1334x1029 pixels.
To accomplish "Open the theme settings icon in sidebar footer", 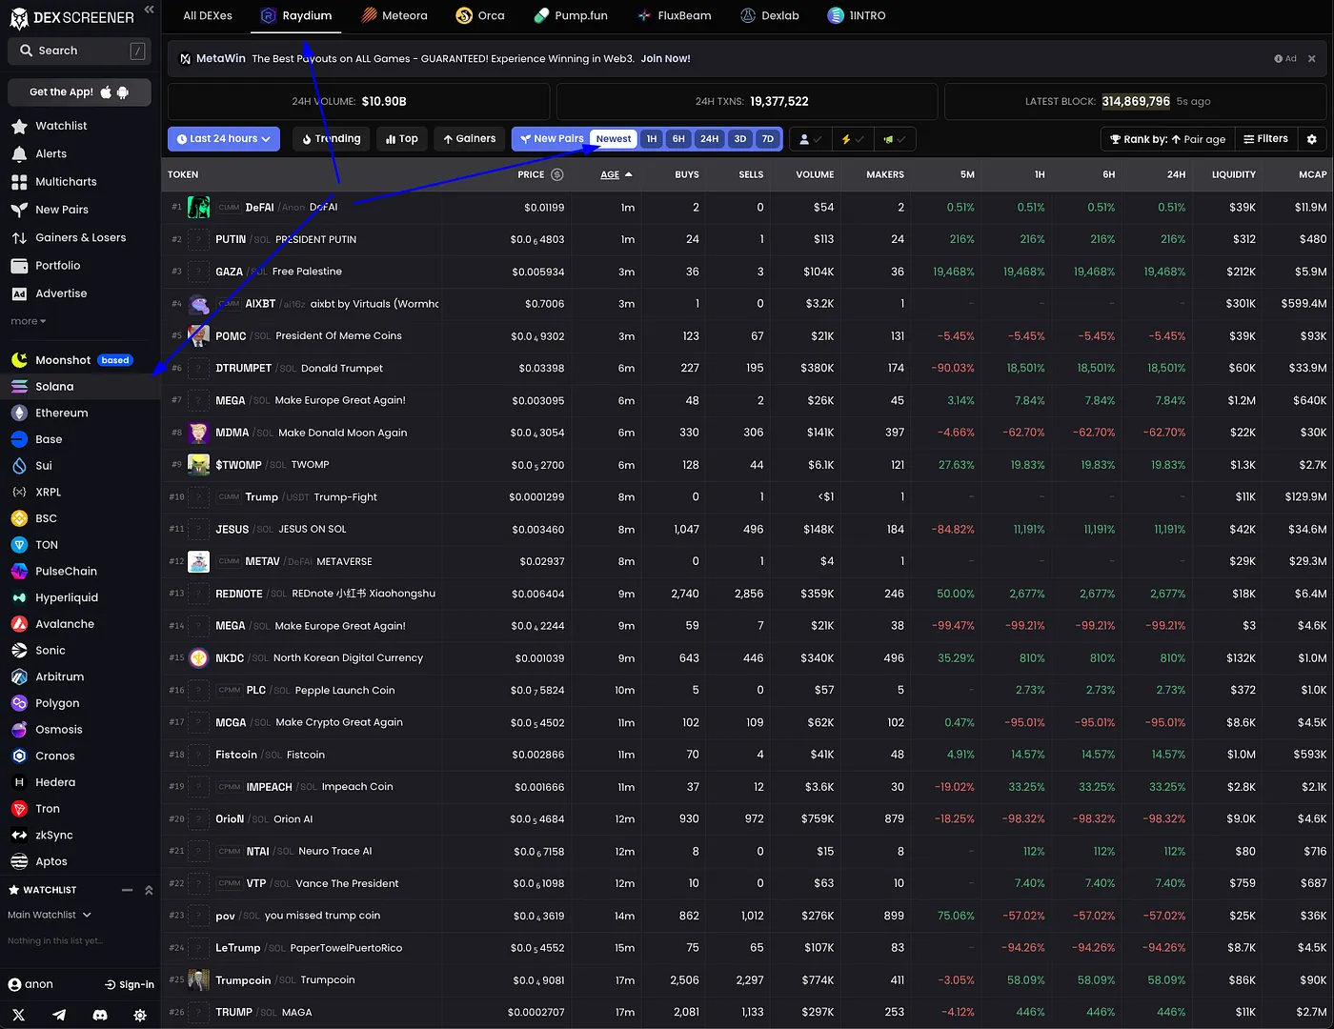I will pyautogui.click(x=140, y=1015).
